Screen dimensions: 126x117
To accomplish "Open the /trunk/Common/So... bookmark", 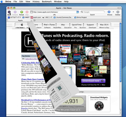I will click(x=63, y=17).
